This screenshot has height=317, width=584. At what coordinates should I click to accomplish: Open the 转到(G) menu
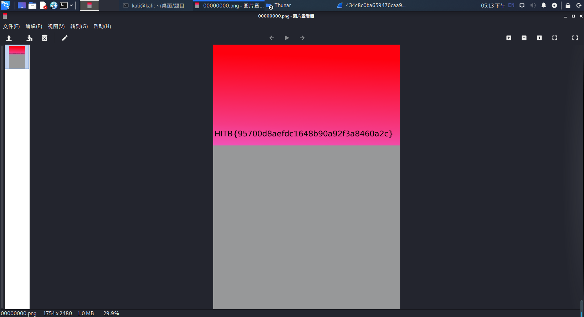(79, 26)
